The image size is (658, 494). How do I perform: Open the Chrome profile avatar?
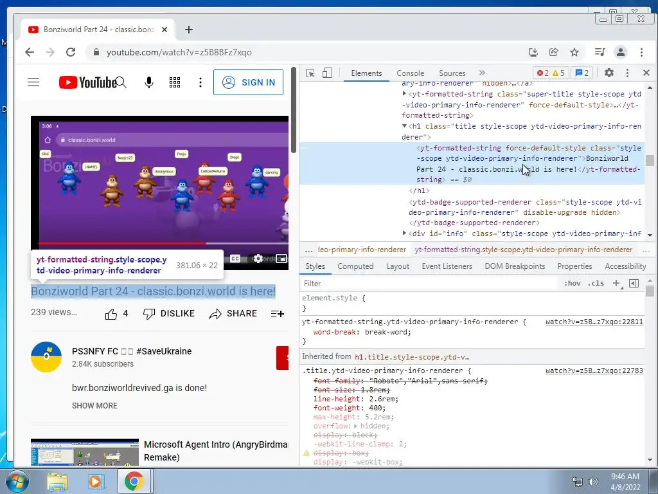pos(620,52)
